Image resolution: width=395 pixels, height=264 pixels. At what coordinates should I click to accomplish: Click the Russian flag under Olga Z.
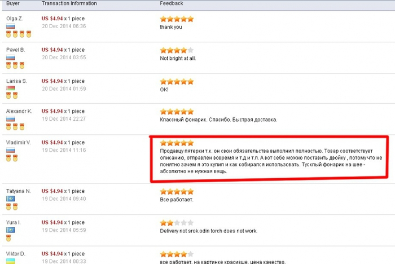pyautogui.click(x=11, y=26)
